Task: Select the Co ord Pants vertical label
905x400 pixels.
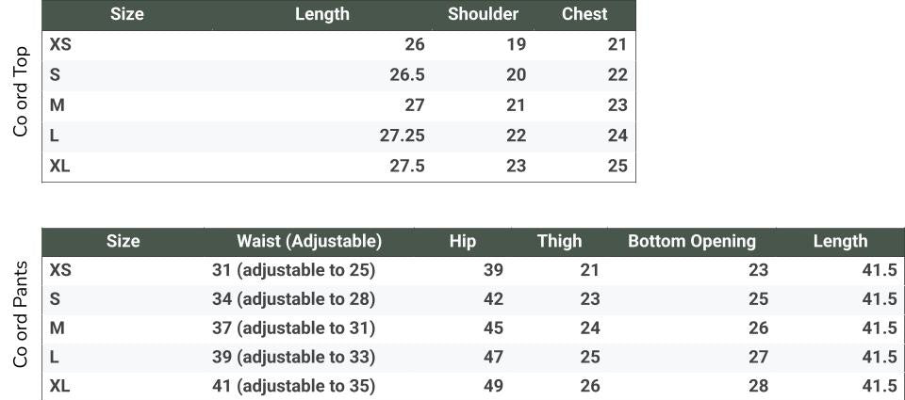Action: 21,314
